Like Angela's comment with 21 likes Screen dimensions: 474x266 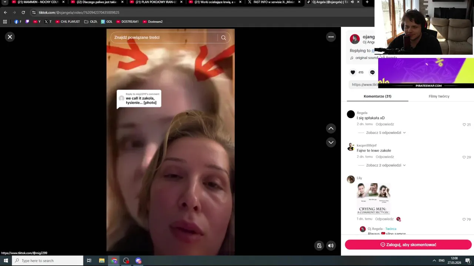coord(464,125)
